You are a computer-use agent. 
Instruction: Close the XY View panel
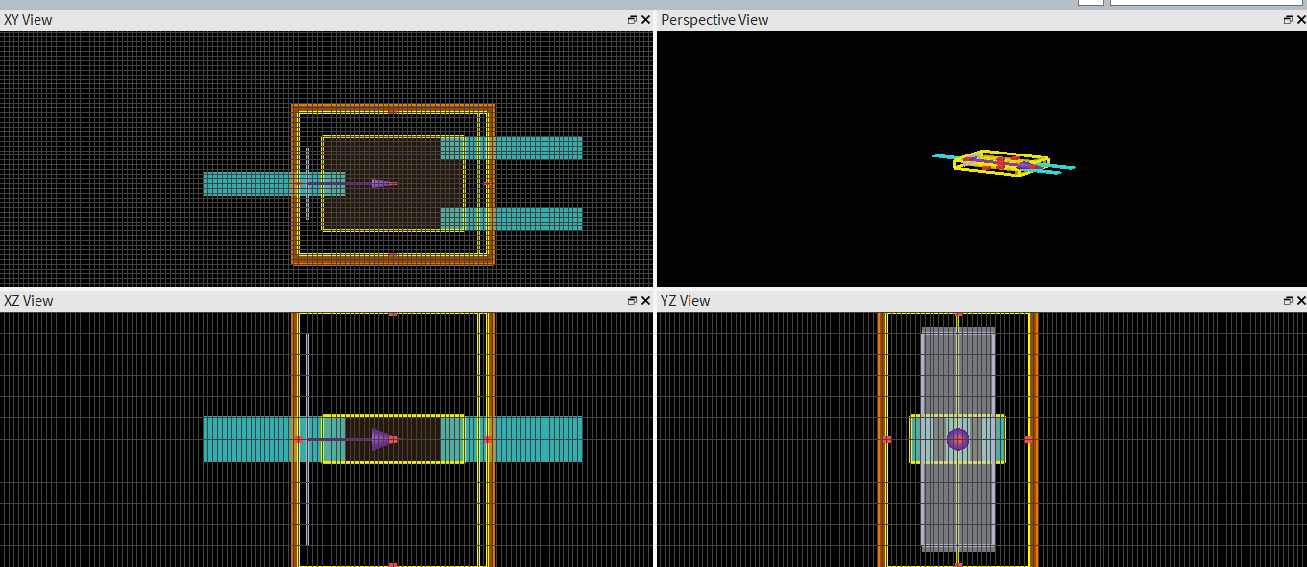(x=646, y=19)
